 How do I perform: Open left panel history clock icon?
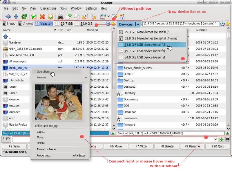(108, 24)
